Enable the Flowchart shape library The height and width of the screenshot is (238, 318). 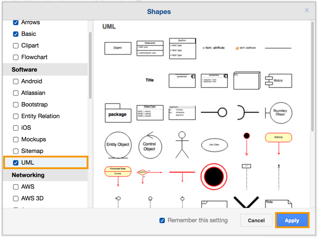coord(16,57)
